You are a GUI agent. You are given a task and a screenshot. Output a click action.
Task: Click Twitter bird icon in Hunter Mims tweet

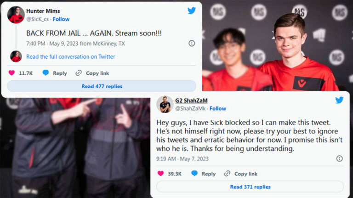coord(192,11)
